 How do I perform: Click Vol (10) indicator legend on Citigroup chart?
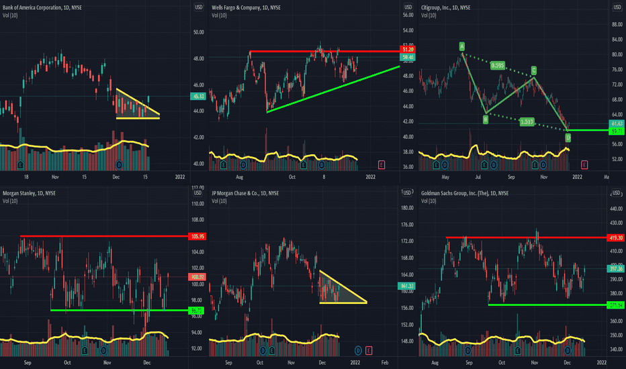pos(429,15)
